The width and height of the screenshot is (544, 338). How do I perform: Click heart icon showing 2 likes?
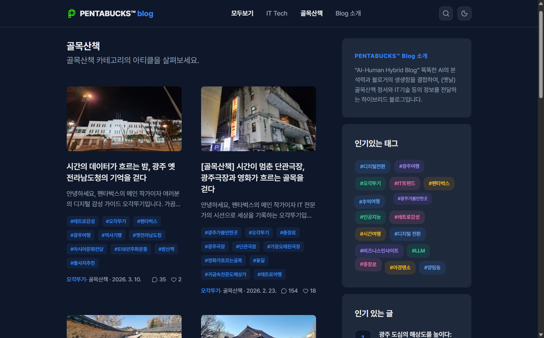[174, 279]
